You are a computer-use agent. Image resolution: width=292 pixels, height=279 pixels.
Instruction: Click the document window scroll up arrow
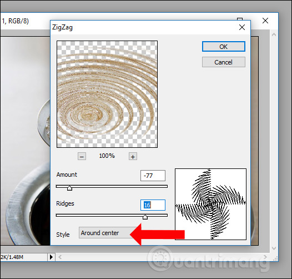(274, 34)
